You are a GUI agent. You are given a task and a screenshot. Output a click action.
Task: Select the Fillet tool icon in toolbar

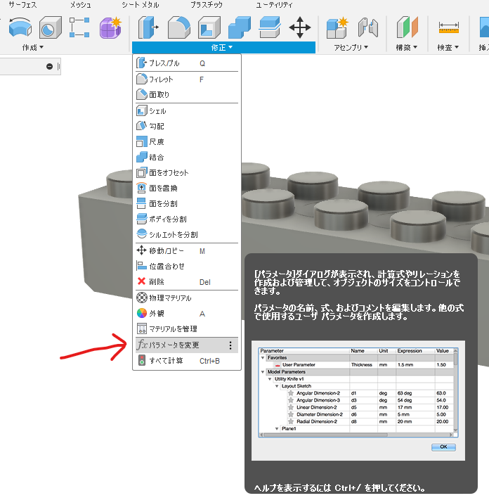pos(178,27)
